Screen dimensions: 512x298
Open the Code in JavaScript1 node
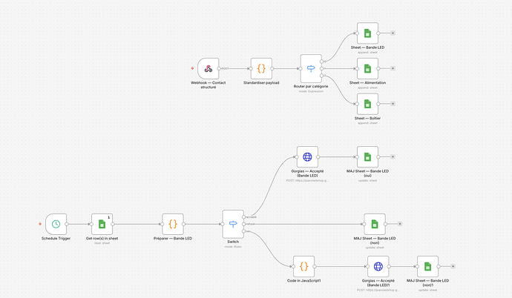(303, 266)
